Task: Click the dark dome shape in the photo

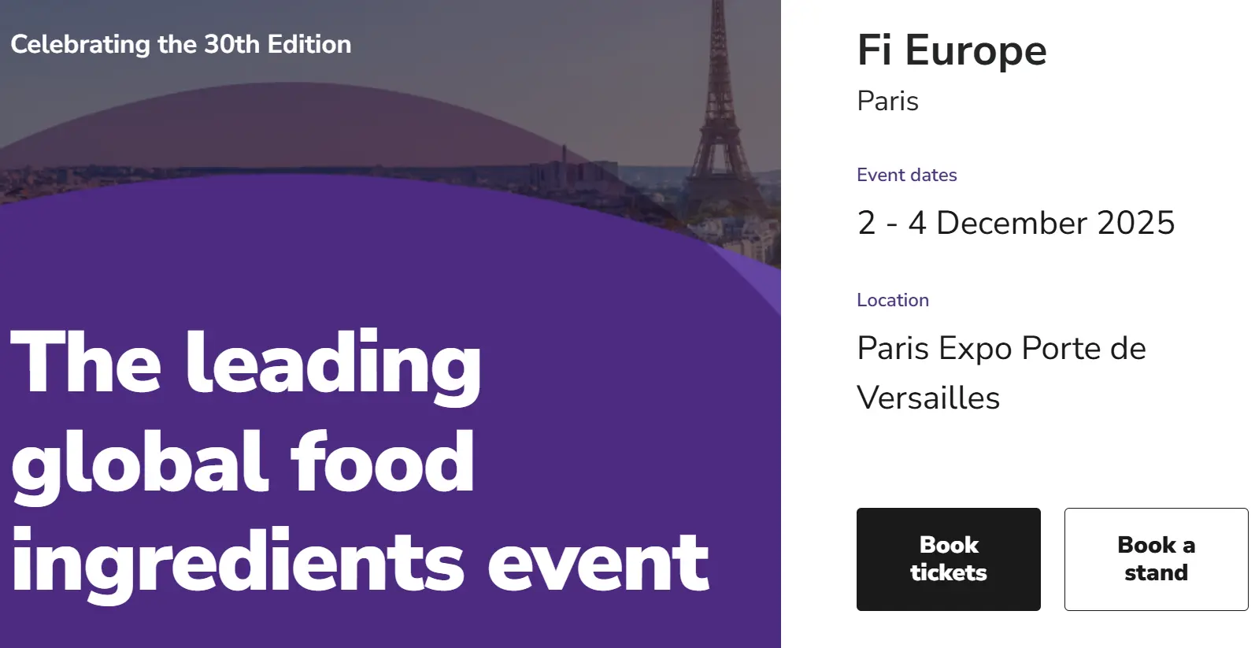Action: (x=299, y=126)
